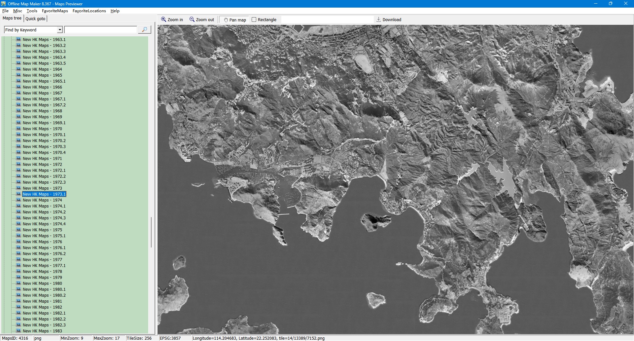Choose New HK Maps - 1982.3 map
This screenshot has height=341, width=634.
click(x=44, y=325)
